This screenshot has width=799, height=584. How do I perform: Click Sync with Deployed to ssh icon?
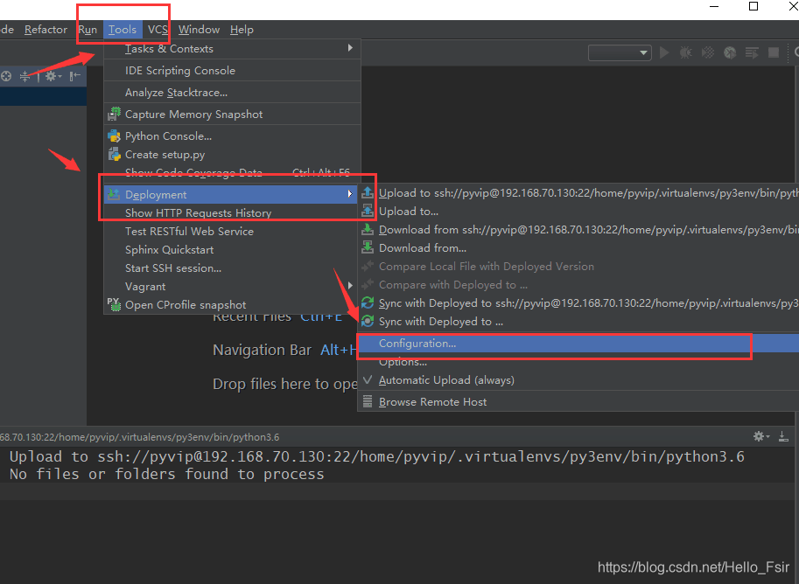(368, 303)
